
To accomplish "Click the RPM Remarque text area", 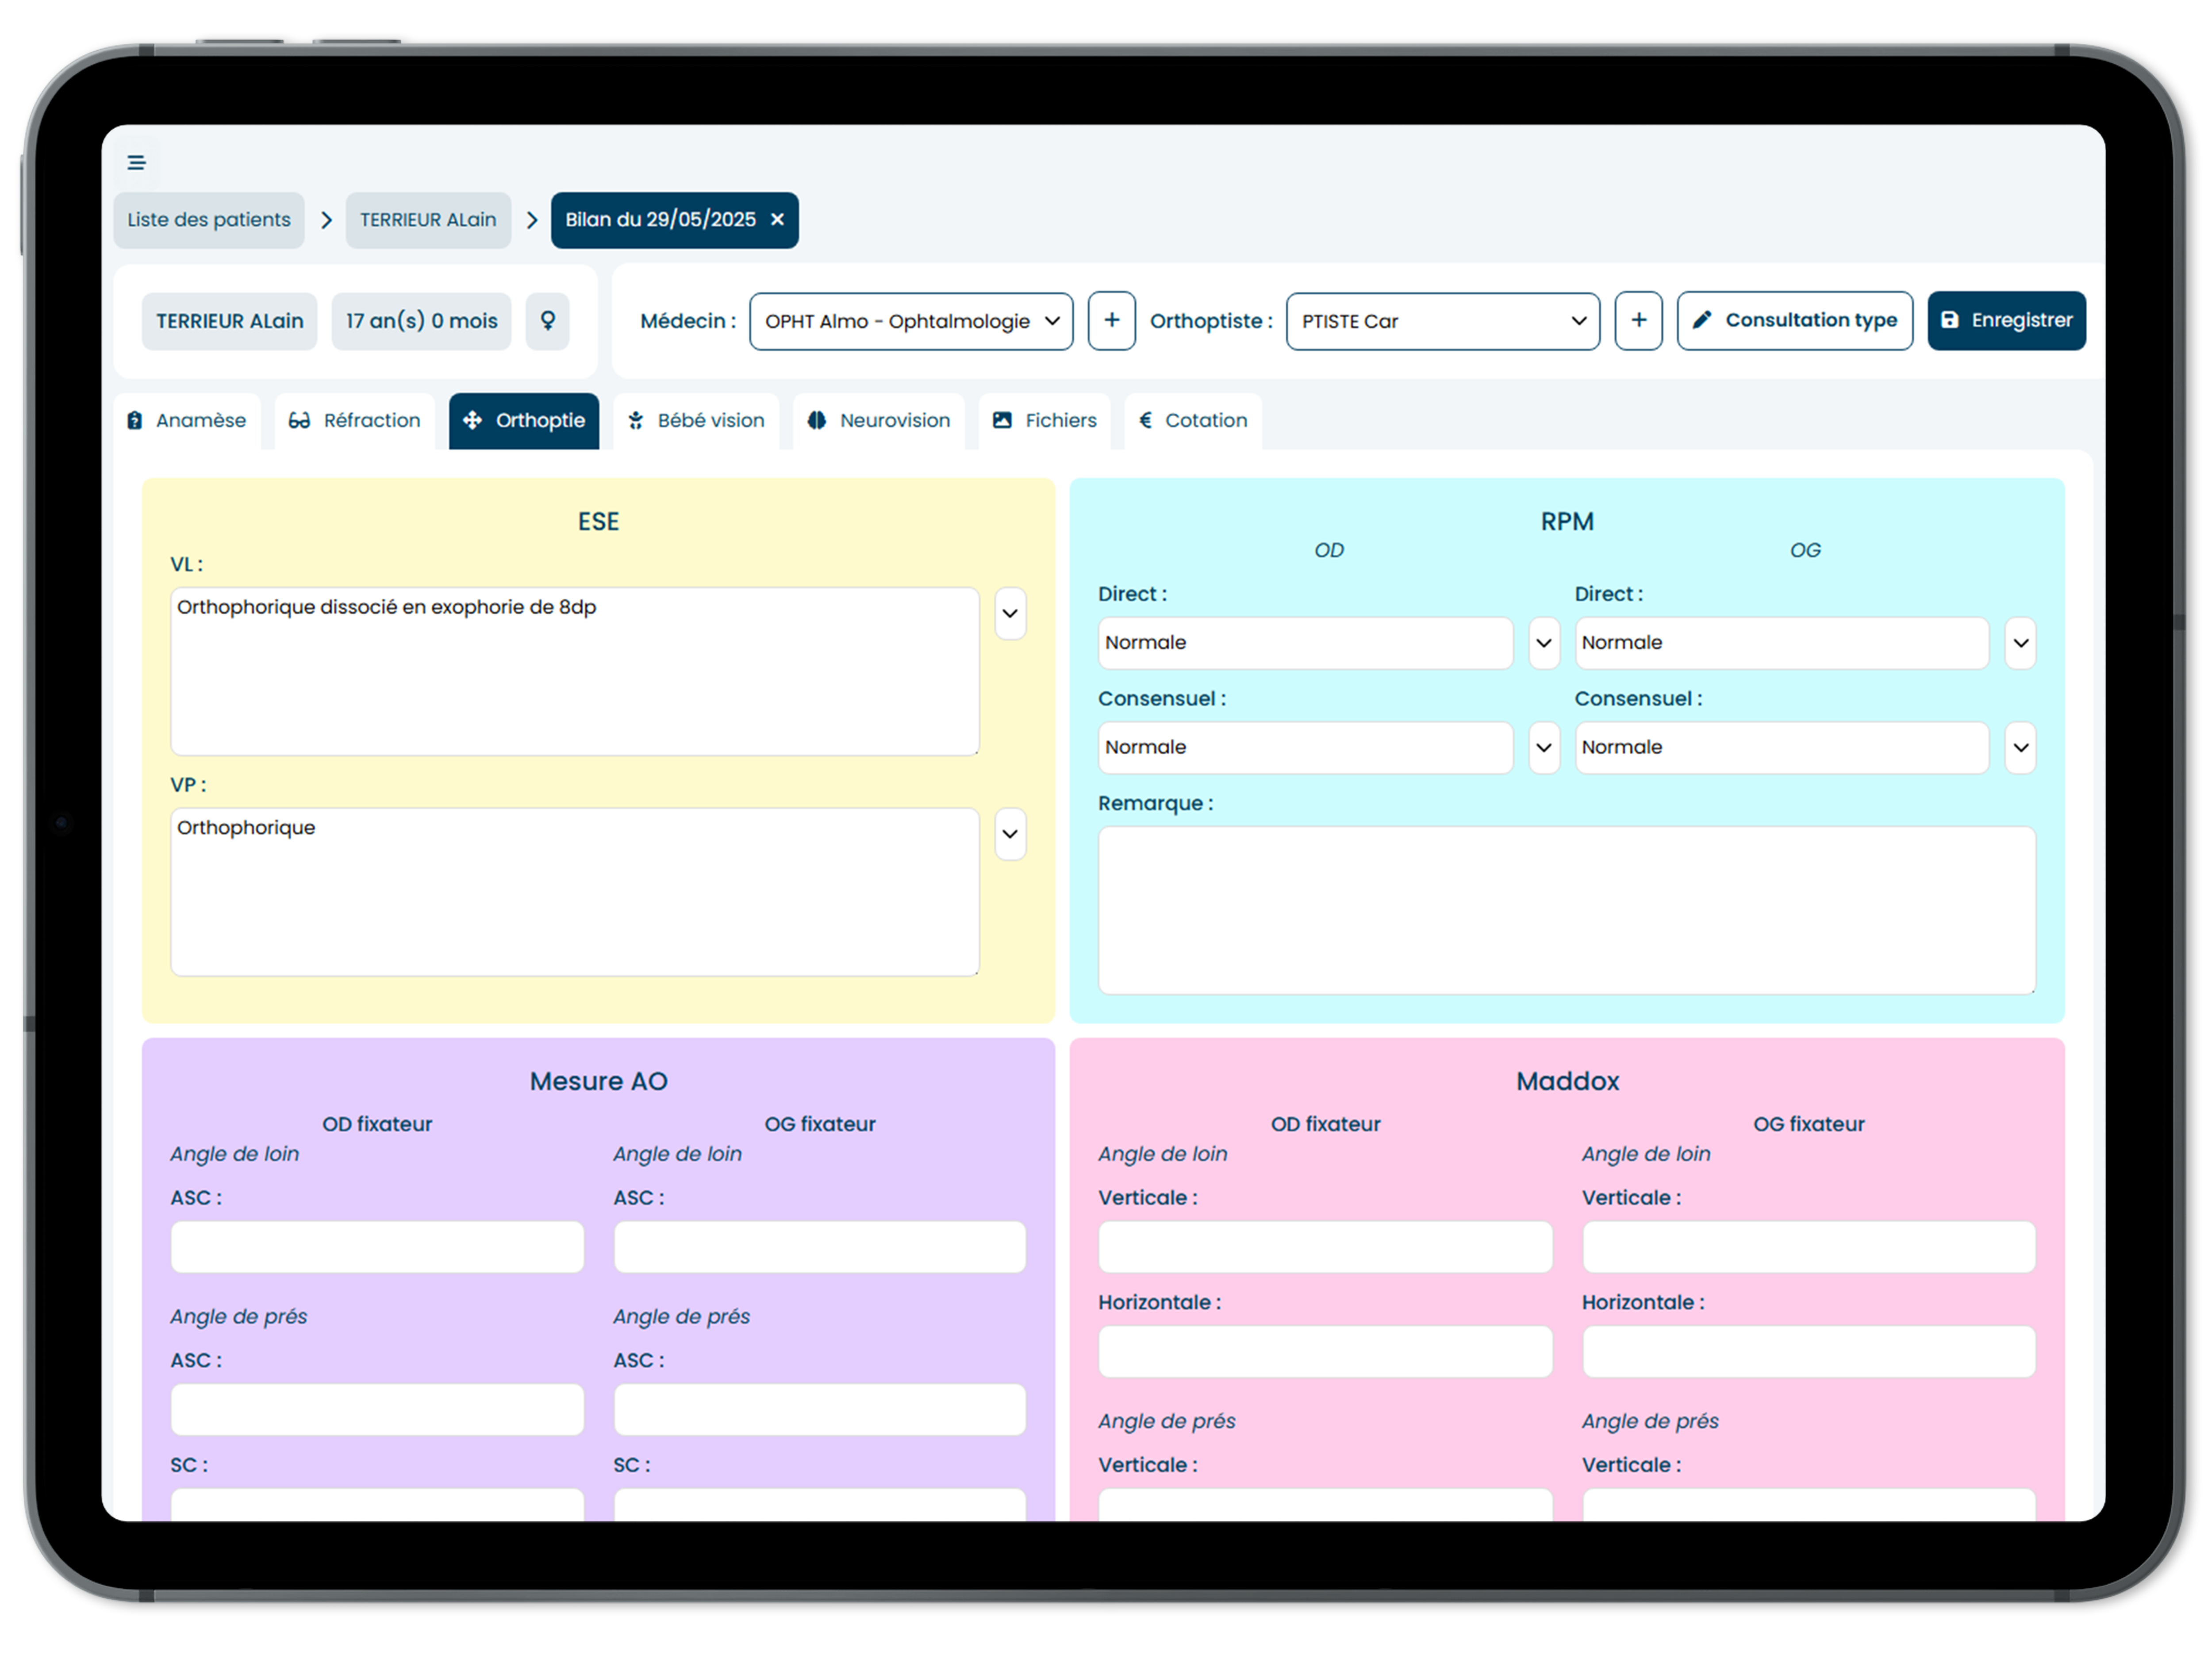I will (1566, 910).
